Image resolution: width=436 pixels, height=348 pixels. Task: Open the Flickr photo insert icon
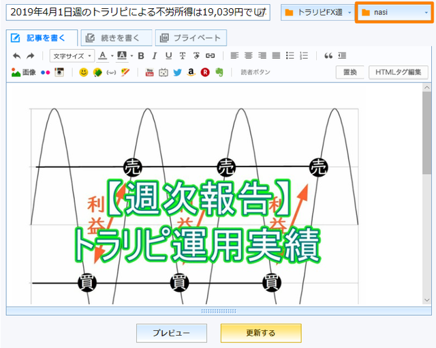[46, 72]
